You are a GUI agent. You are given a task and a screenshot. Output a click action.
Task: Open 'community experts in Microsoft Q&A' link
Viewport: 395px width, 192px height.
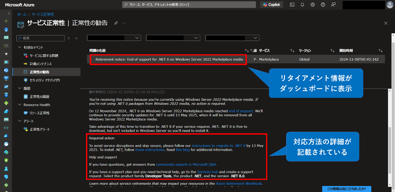[x=186, y=164]
